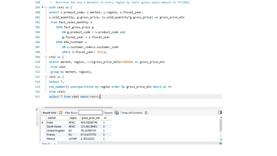Click the 1000000 divisor in line 310
Image resolution: width=277 pixels, height=156 pixels.
click(127, 62)
